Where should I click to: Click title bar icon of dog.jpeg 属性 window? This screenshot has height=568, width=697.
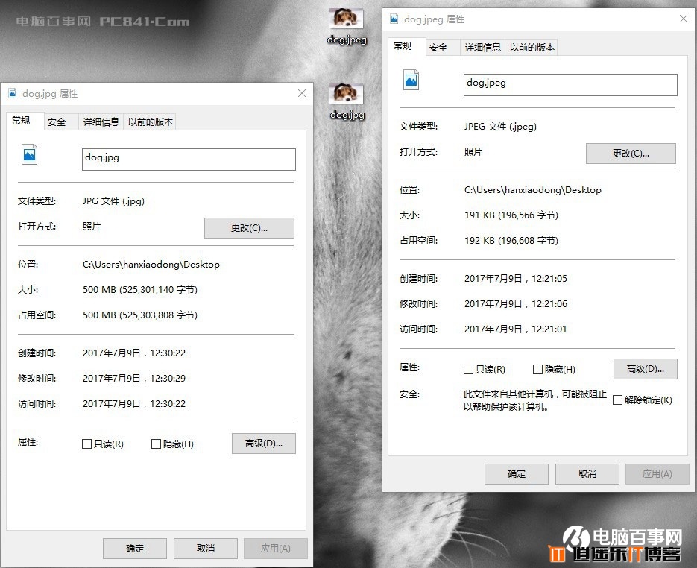tap(394, 19)
